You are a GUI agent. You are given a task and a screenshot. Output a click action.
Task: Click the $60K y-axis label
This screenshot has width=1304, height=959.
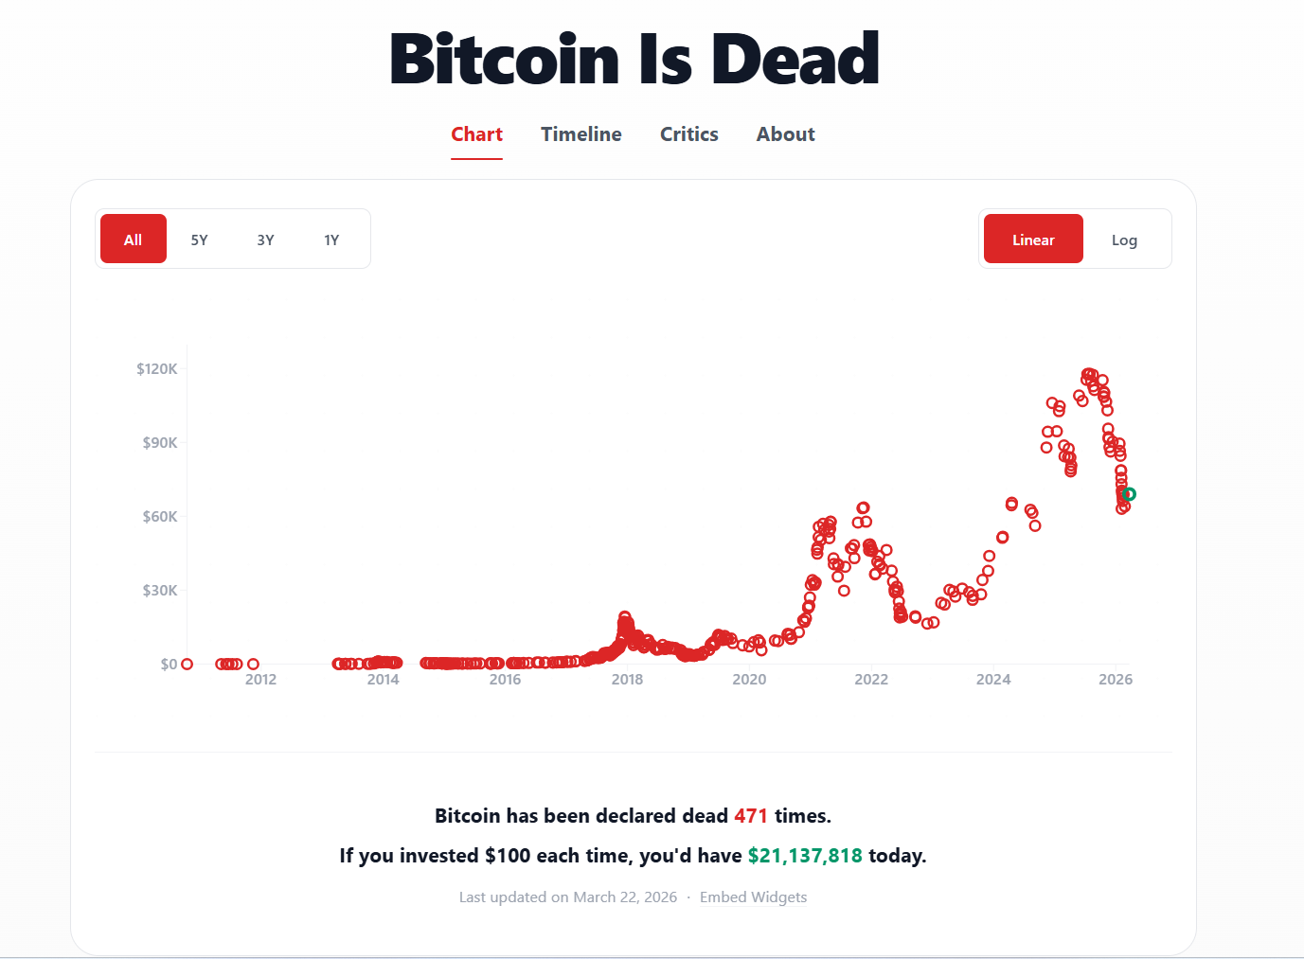point(160,517)
